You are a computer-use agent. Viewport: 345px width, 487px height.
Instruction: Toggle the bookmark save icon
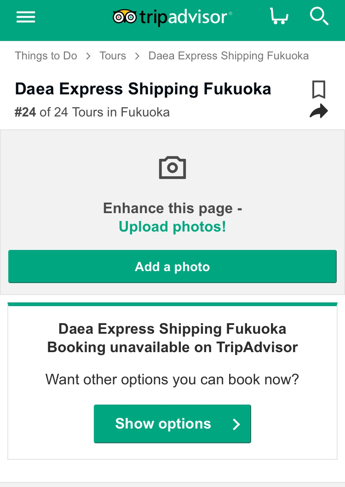[319, 89]
